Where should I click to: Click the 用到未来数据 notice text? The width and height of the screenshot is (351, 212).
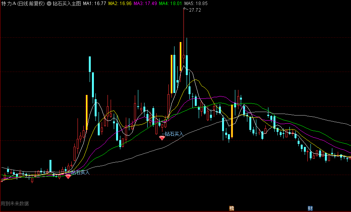click(x=15, y=203)
